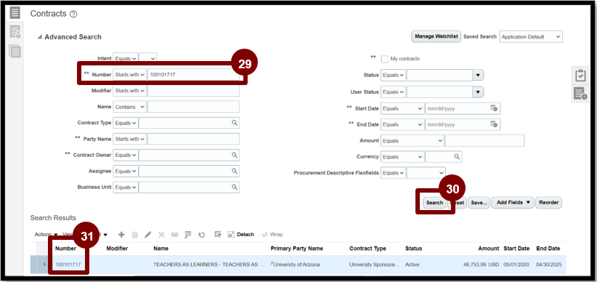Viewport: 597px width, 282px height.
Task: Click the Assignee search magnifier
Action: tap(235, 171)
